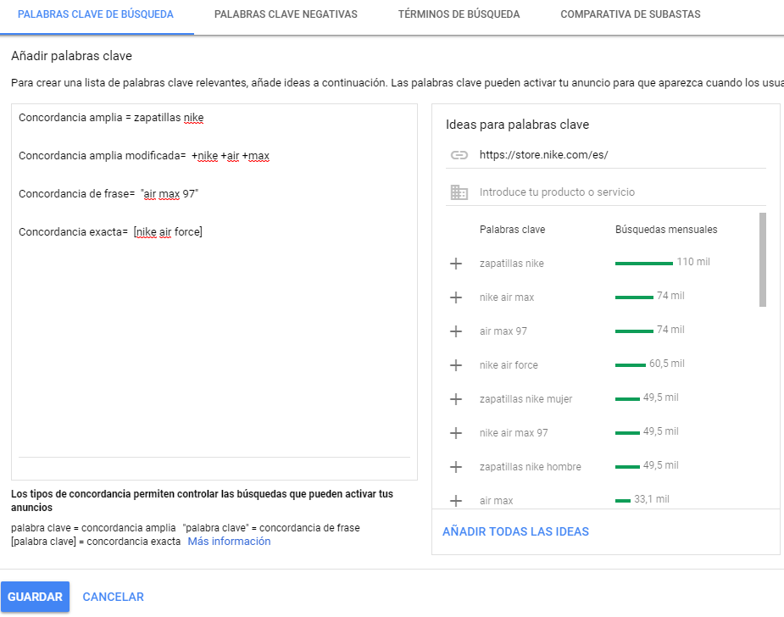The height and width of the screenshot is (617, 784).
Task: Add 'nike air force' via plus icon
Action: tap(455, 365)
